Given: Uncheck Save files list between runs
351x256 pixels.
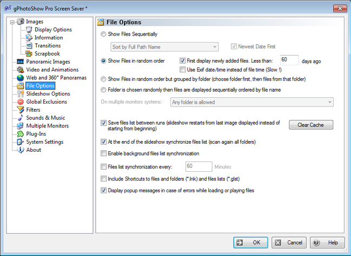Looking at the screenshot, I should 104,123.
